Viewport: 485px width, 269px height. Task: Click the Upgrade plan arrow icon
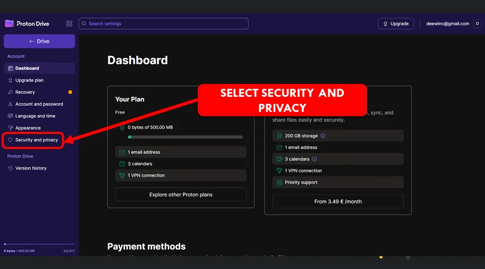(10, 80)
